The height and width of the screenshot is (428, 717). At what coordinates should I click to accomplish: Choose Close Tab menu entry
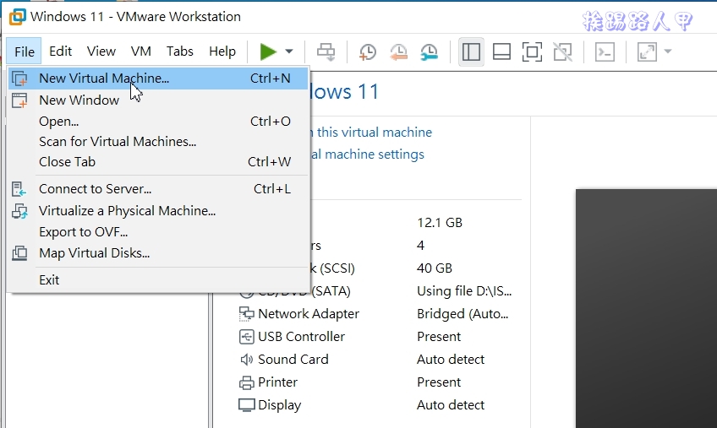click(x=158, y=162)
